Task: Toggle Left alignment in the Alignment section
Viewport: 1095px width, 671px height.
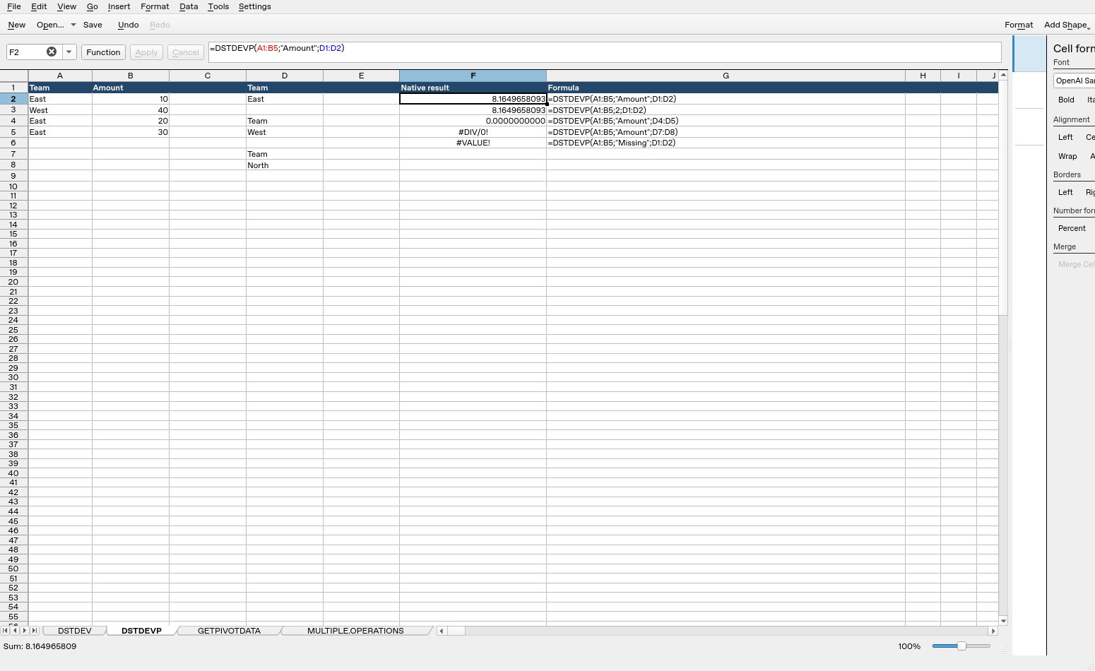Action: pos(1065,137)
